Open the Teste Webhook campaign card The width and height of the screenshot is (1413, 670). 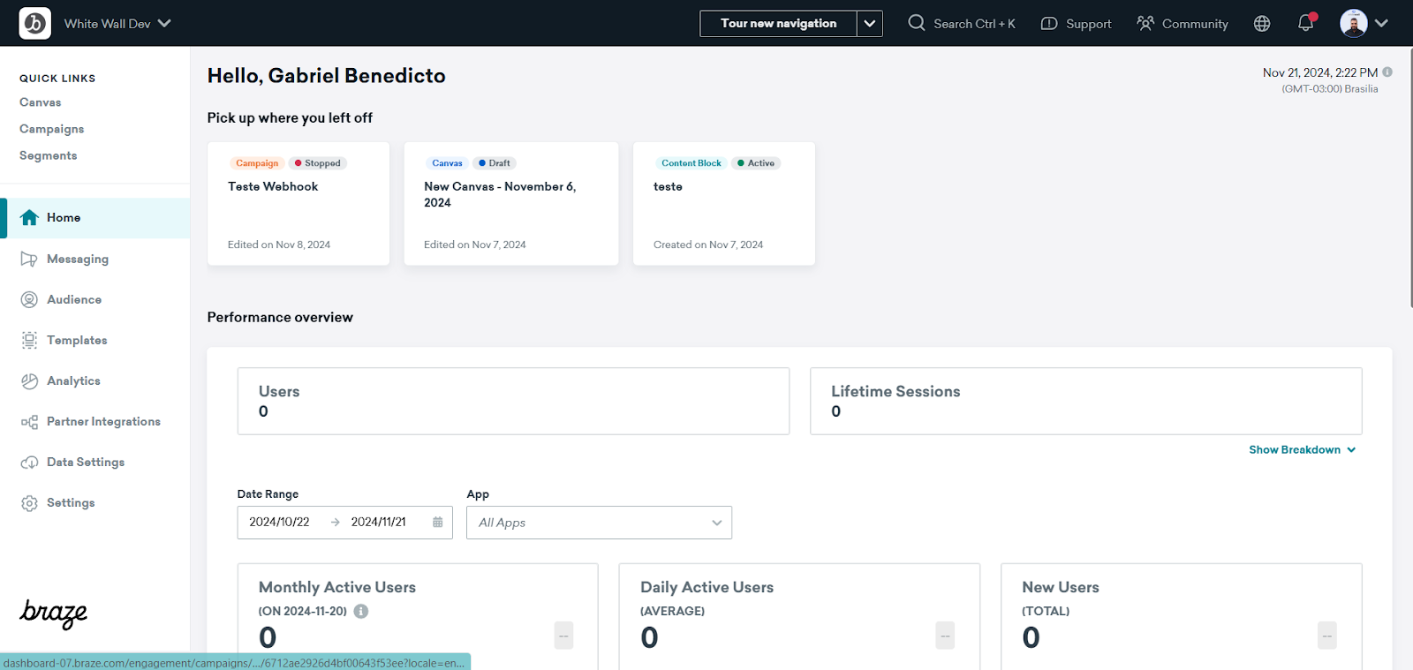pyautogui.click(x=298, y=204)
